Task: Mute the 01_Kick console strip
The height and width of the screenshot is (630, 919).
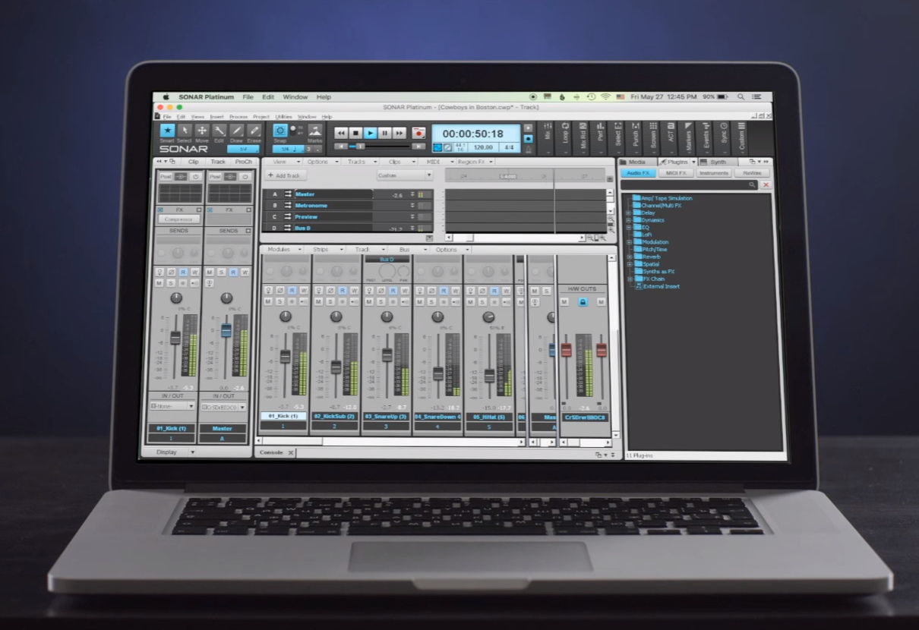Action: coord(267,301)
